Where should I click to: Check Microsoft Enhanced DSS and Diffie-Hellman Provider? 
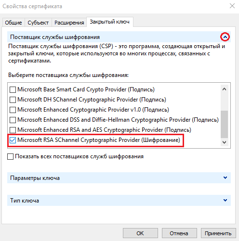[13, 120]
